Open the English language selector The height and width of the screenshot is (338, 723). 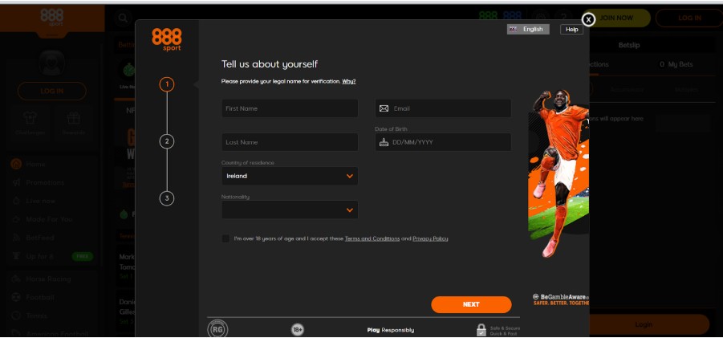(527, 29)
